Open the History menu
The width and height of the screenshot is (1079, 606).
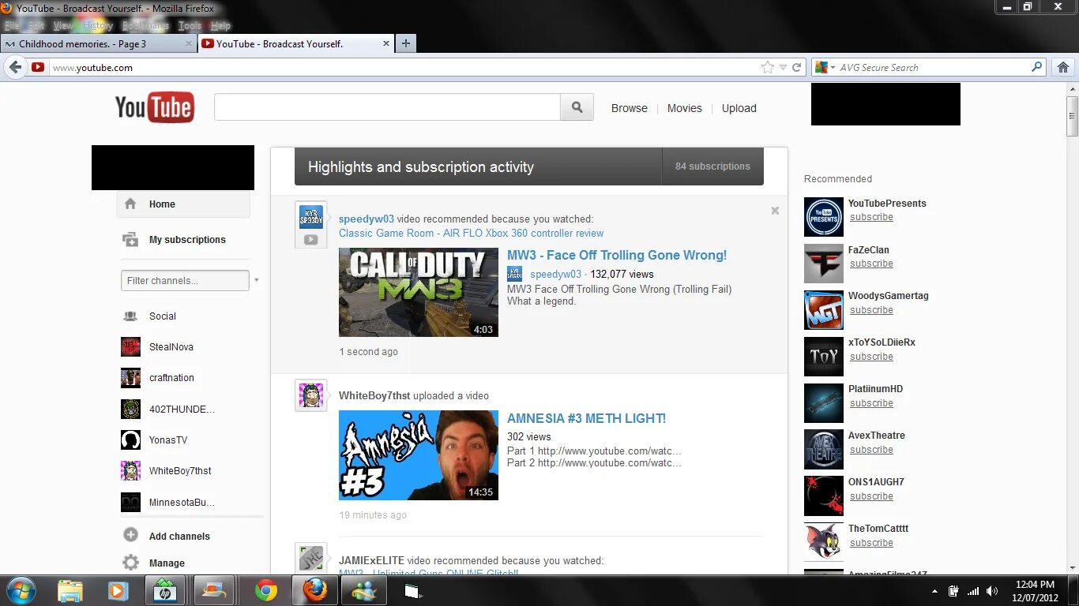98,25
